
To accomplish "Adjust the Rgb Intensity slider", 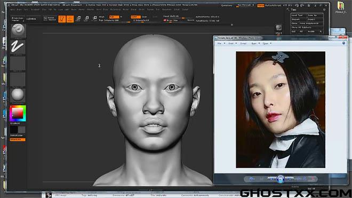I will pyautogui.click(x=114, y=21).
